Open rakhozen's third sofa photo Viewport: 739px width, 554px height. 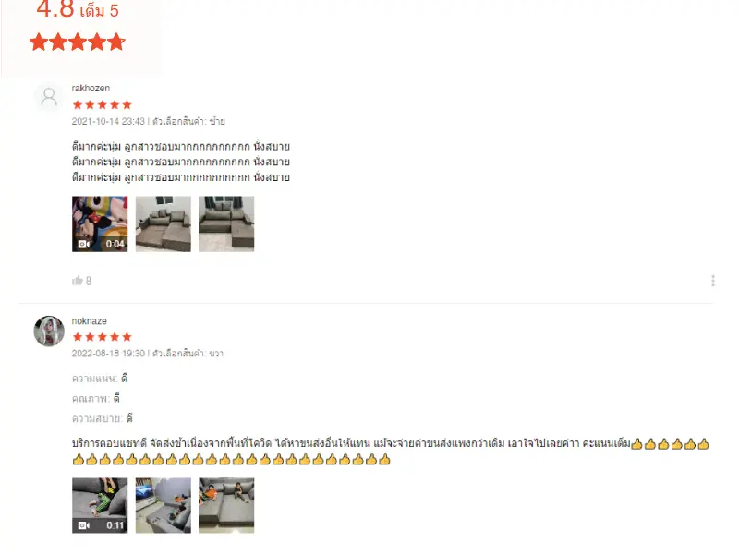(226, 223)
